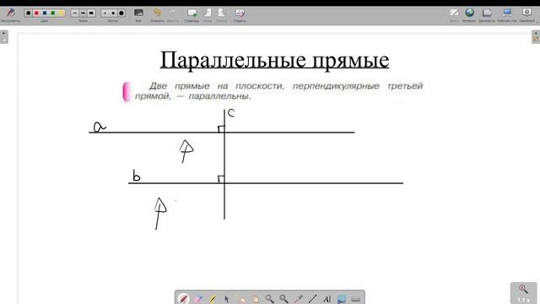Activate the screen capture tool
Image resolution: width=540 pixels, height=304 pixels.
point(341,299)
